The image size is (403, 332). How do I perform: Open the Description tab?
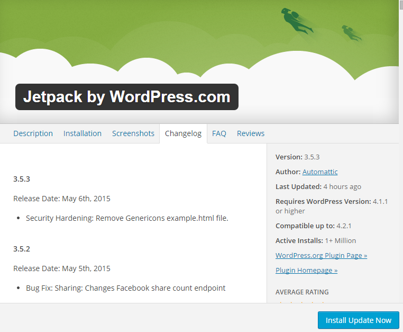pos(33,133)
